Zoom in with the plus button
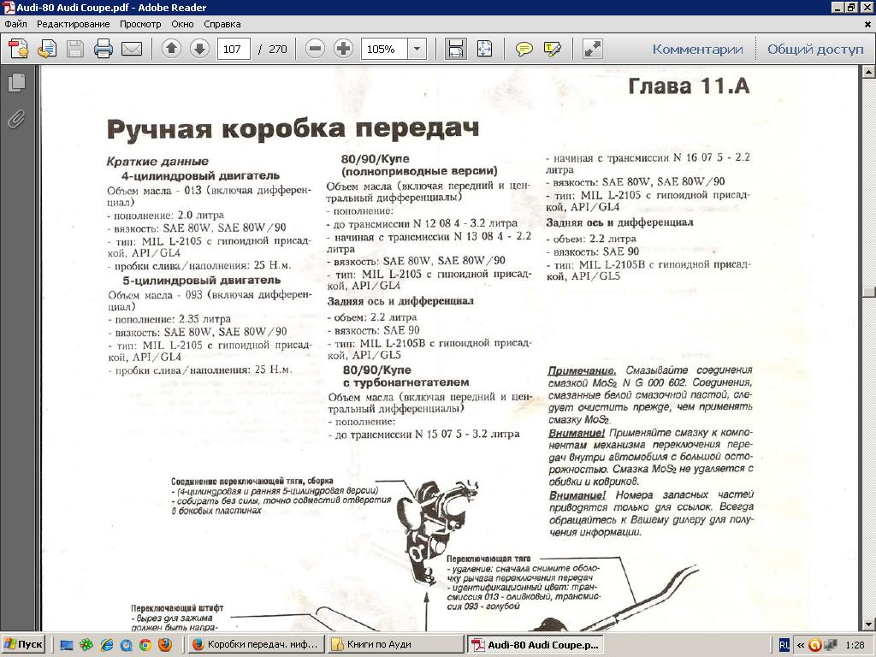This screenshot has width=876, height=657. [x=343, y=49]
